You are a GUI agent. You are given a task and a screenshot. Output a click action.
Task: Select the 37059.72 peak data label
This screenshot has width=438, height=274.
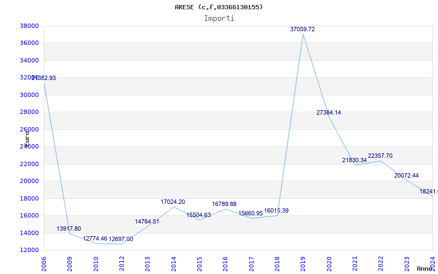(303, 29)
